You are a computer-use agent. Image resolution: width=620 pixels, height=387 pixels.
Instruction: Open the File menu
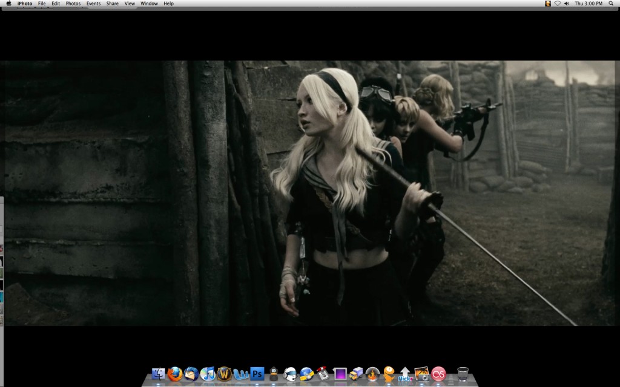pyautogui.click(x=42, y=3)
